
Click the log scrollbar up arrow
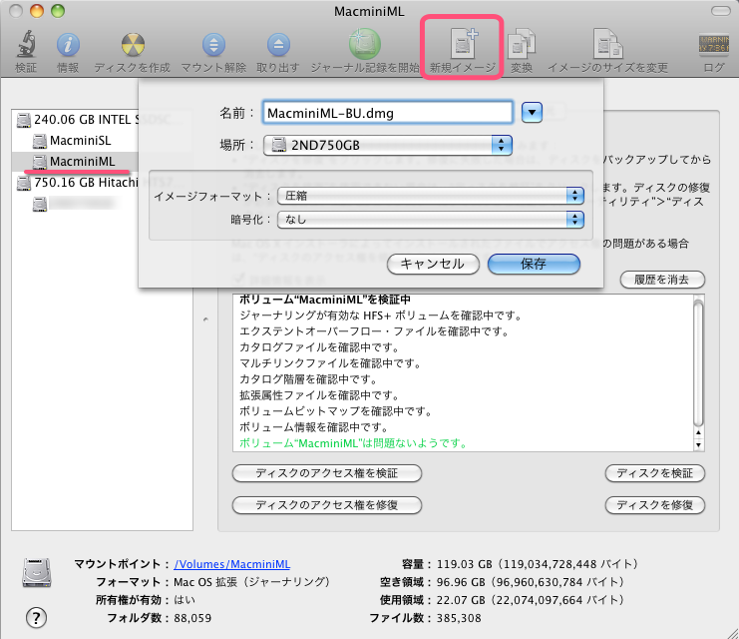click(x=698, y=432)
